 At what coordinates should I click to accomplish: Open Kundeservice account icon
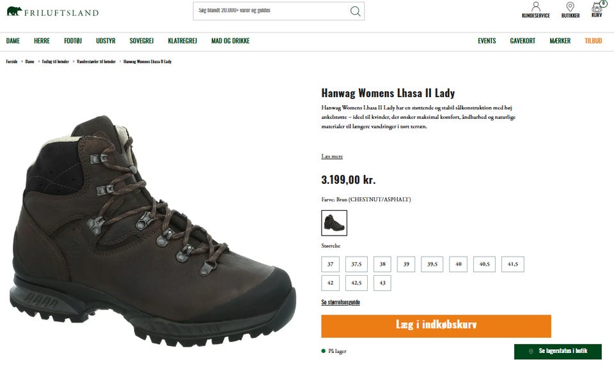[536, 10]
